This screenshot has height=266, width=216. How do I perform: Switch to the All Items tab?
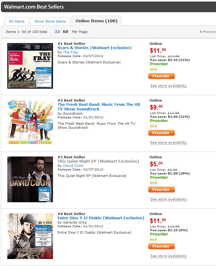pos(17,21)
